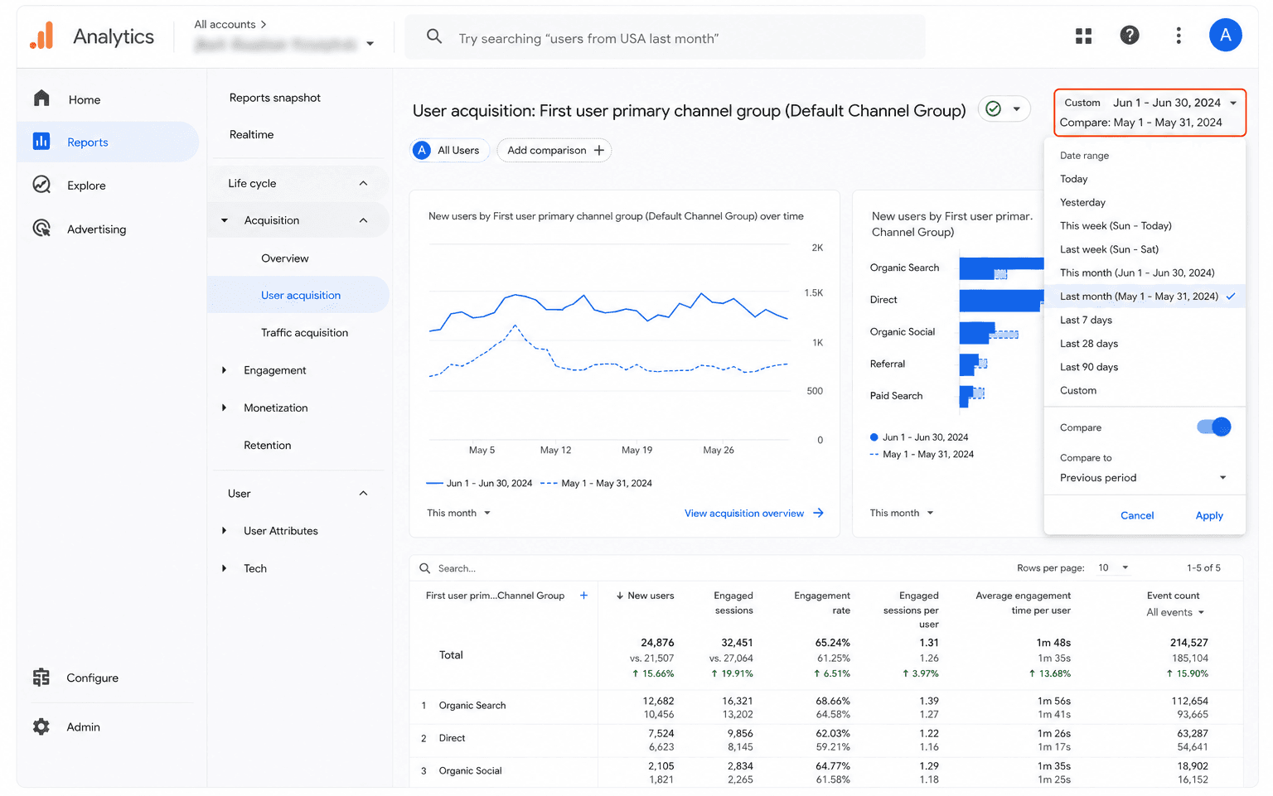This screenshot has width=1273, height=796.
Task: Click the top search bar field
Action: pyautogui.click(x=665, y=37)
